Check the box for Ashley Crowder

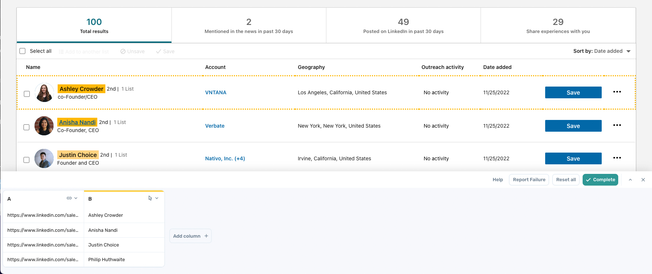27,94
